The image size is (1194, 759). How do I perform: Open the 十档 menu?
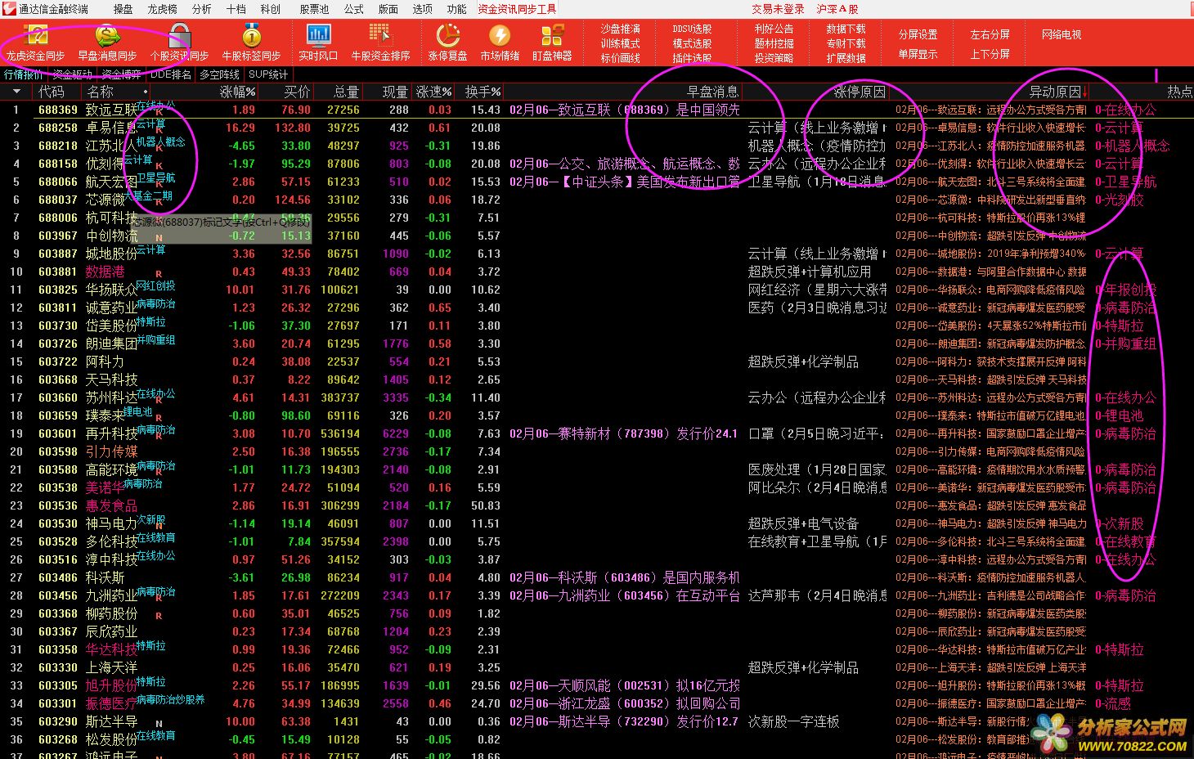coord(236,9)
